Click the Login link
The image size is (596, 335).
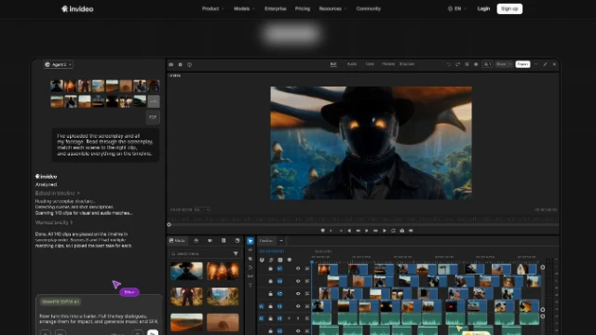[483, 8]
